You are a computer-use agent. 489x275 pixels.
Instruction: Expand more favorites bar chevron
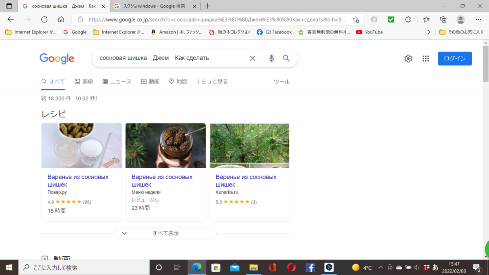(x=429, y=32)
